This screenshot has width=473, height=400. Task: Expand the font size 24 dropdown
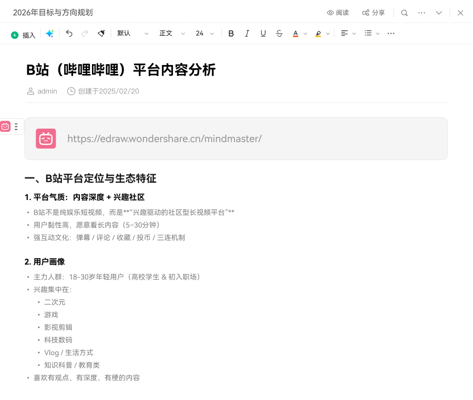[x=205, y=34]
